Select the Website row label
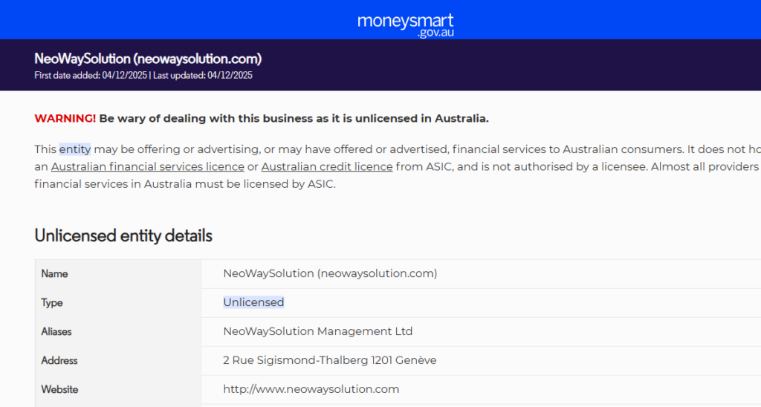This screenshot has height=407, width=761. coord(59,389)
